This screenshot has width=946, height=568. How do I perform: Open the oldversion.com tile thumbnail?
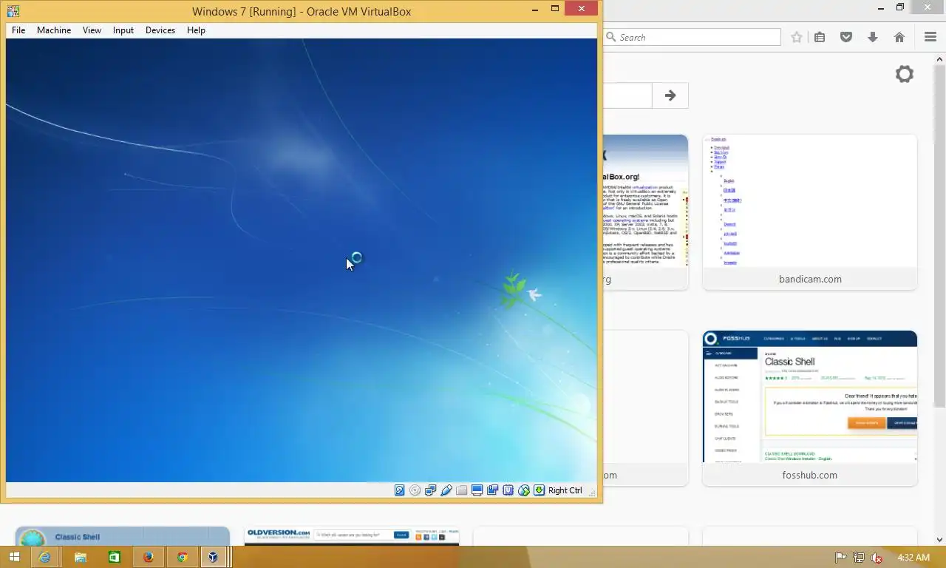(x=352, y=536)
